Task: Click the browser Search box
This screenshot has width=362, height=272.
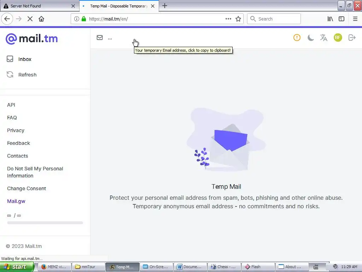Action: pyautogui.click(x=274, y=19)
